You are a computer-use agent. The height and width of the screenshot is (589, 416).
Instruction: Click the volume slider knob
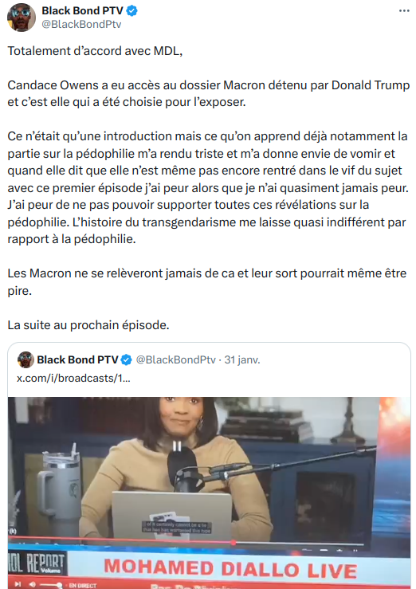click(x=59, y=585)
